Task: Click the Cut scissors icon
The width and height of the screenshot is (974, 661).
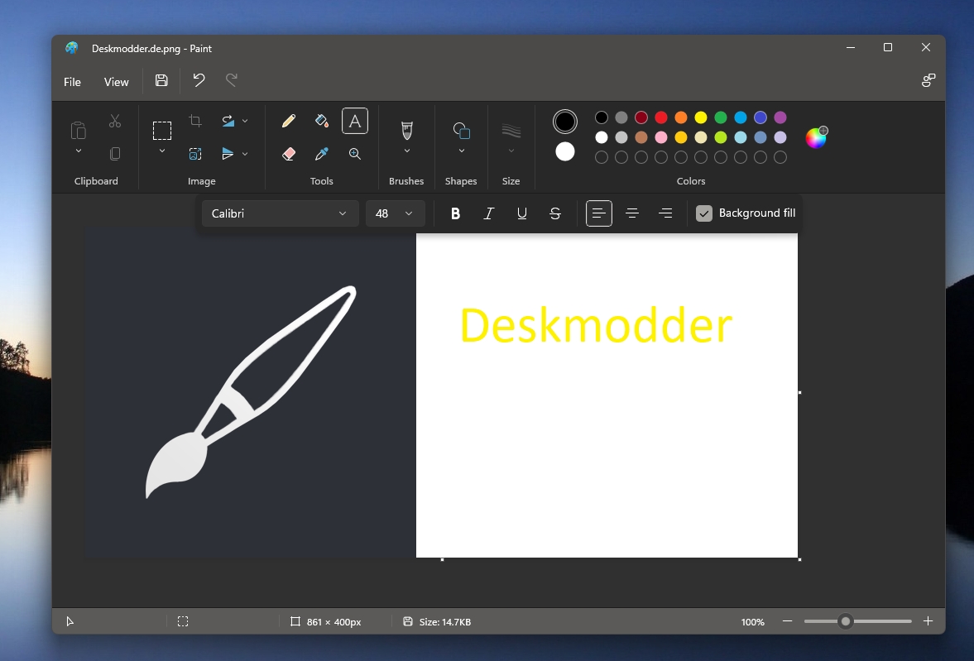Action: [x=115, y=121]
